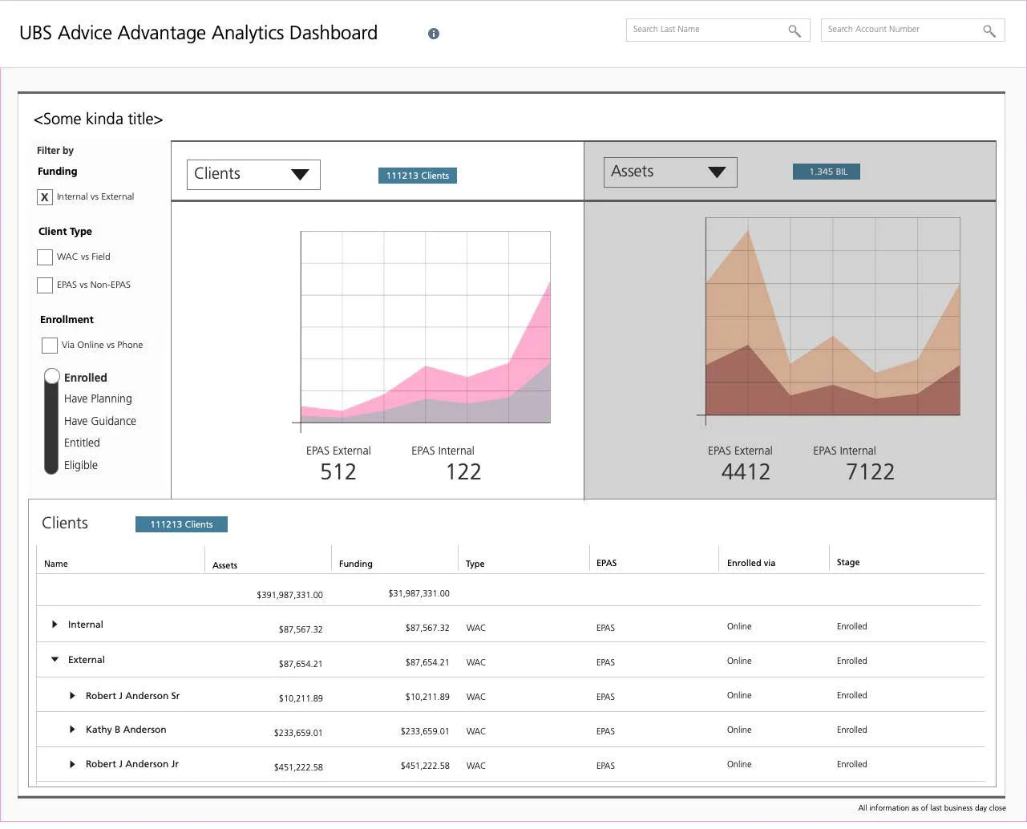Click the magnifier in Search Last Name
The width and height of the screenshot is (1027, 829).
[x=795, y=30]
